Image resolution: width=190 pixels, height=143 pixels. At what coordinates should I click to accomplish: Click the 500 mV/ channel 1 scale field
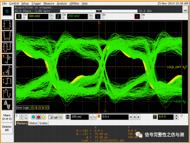pos(38,16)
